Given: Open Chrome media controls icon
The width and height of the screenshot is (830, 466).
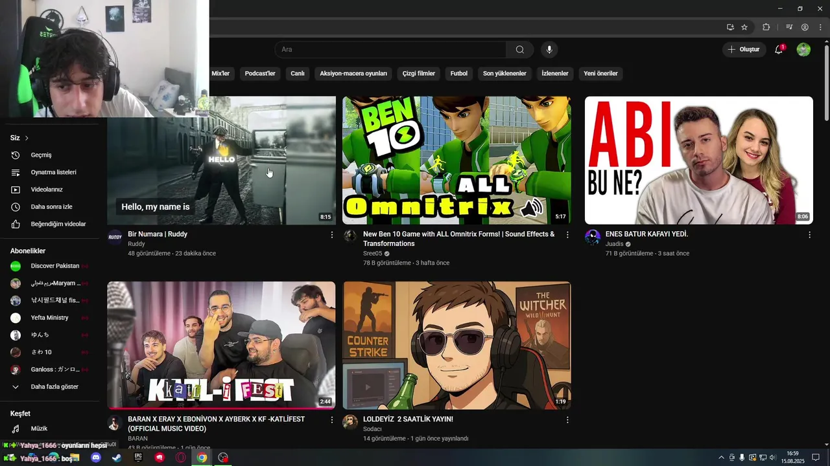Looking at the screenshot, I should [x=789, y=27].
